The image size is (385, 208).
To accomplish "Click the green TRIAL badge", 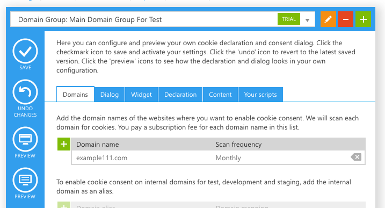I will [x=289, y=19].
